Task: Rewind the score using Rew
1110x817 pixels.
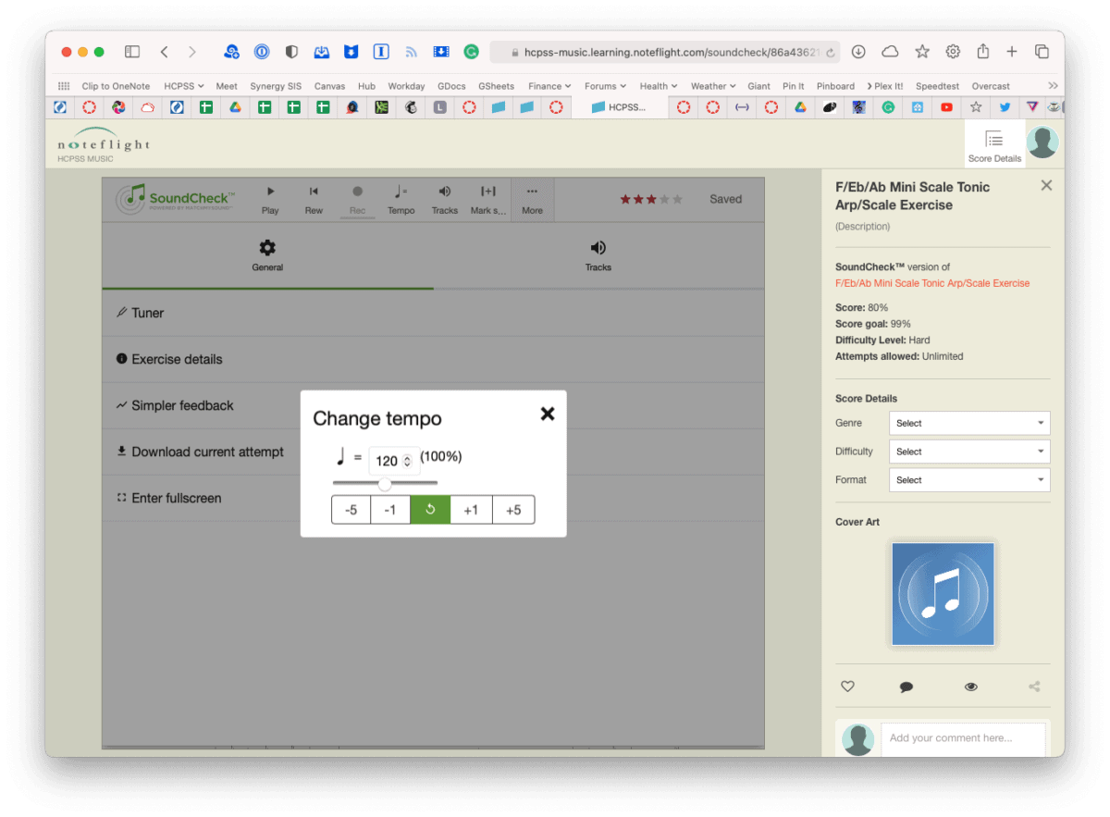Action: pyautogui.click(x=314, y=199)
